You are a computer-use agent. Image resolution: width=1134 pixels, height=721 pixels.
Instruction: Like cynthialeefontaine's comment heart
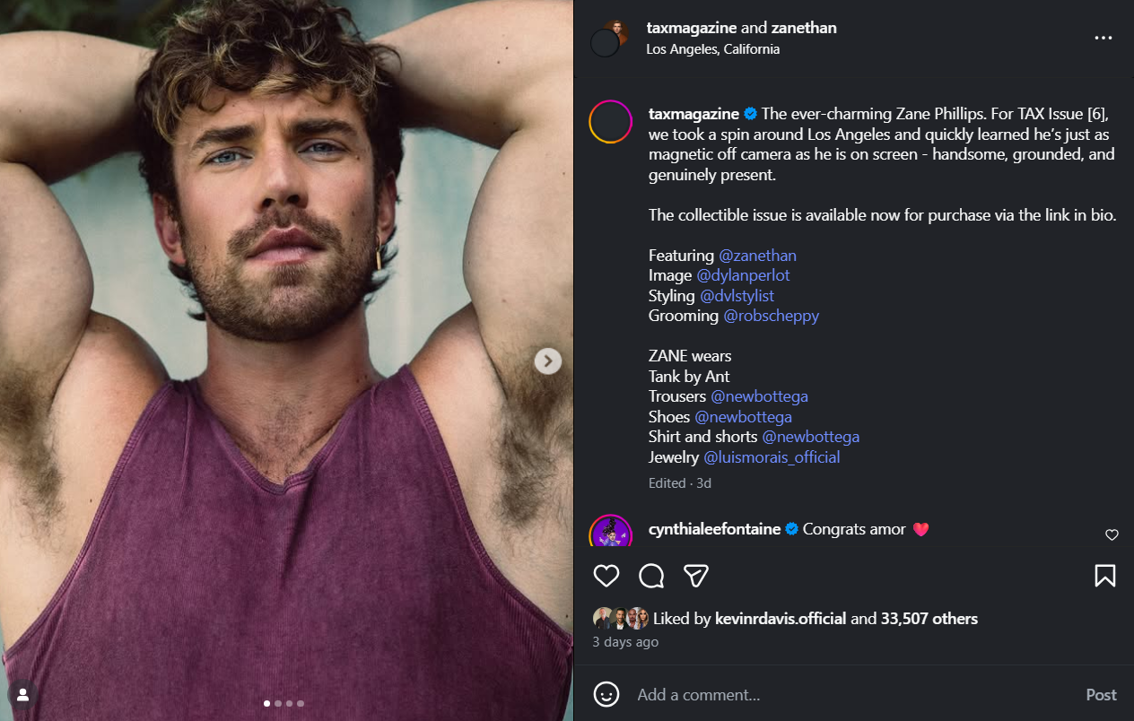1112,534
